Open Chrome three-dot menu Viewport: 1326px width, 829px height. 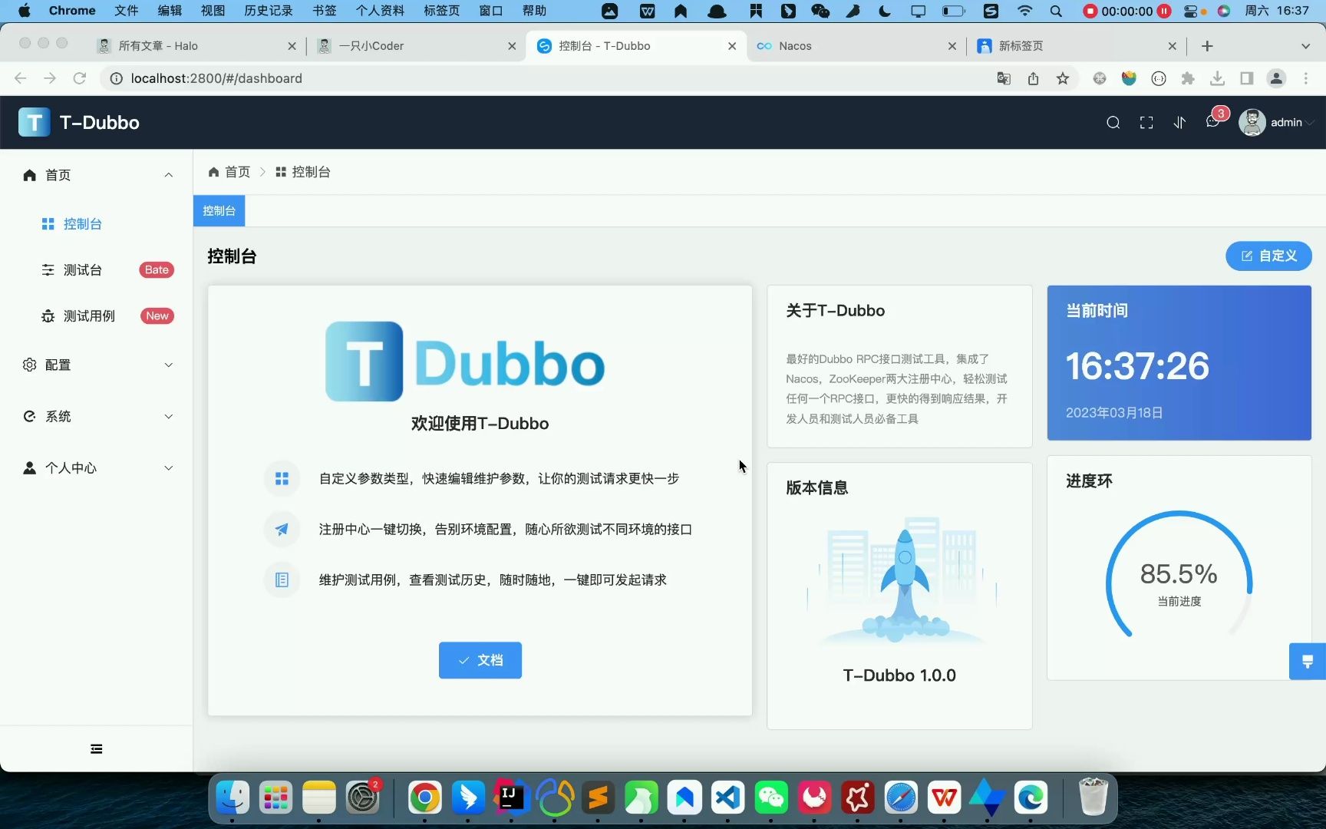(x=1305, y=78)
